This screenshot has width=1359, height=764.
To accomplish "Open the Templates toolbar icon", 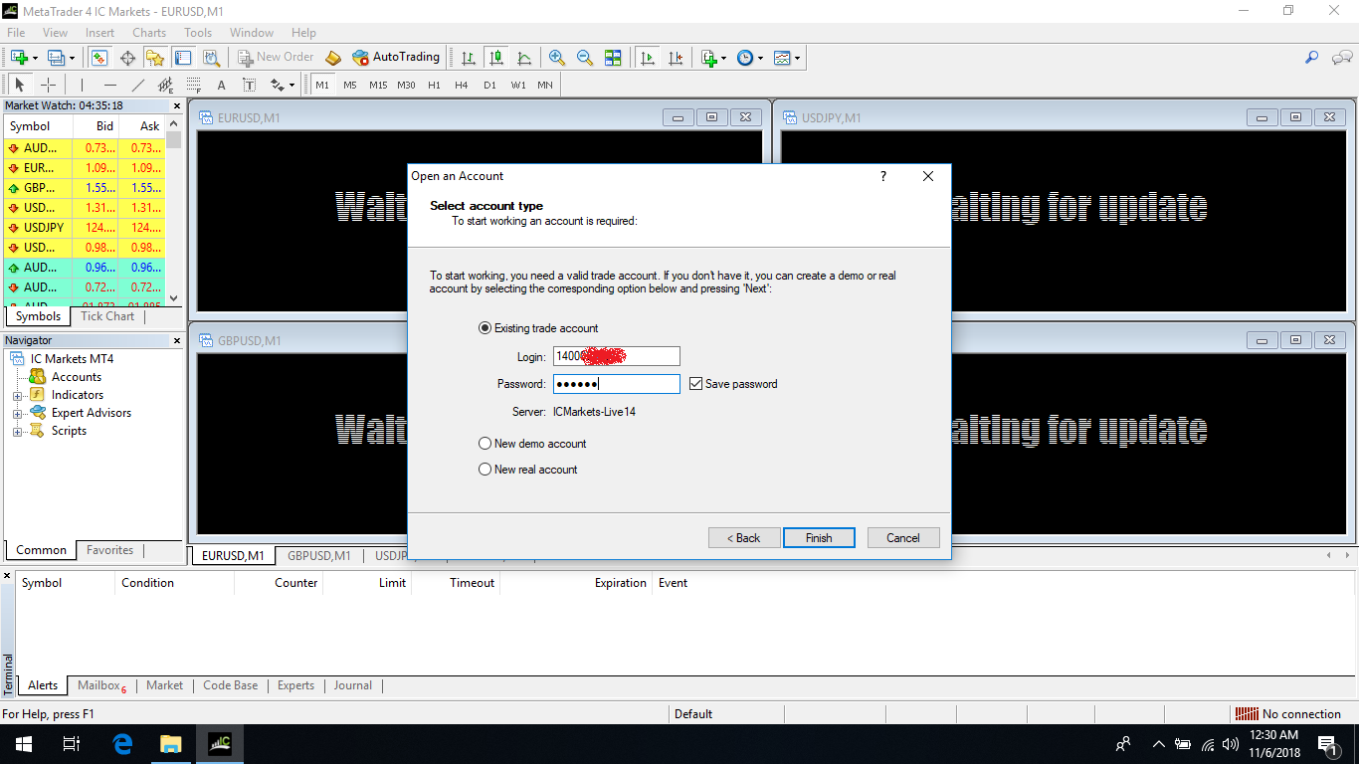I will click(x=782, y=58).
